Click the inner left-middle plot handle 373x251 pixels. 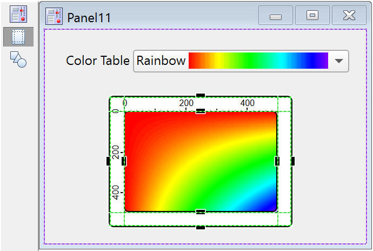[124, 161]
